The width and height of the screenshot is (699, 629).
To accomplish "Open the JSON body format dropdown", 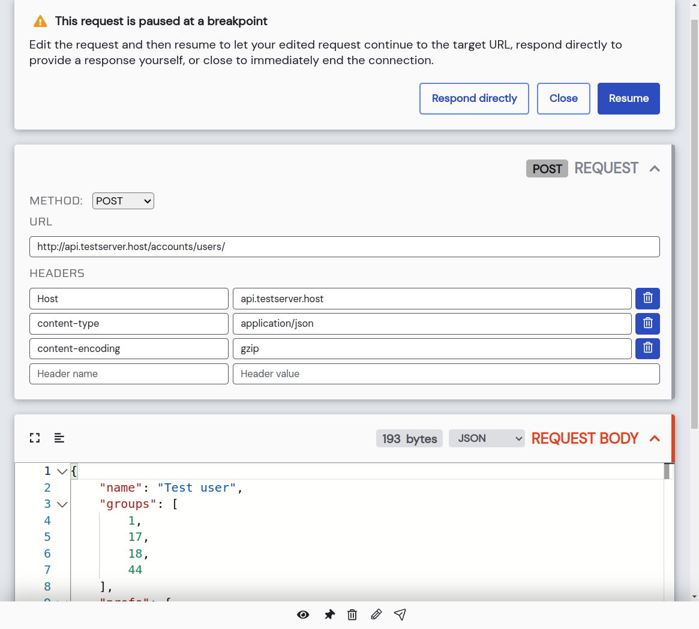I will (x=487, y=438).
